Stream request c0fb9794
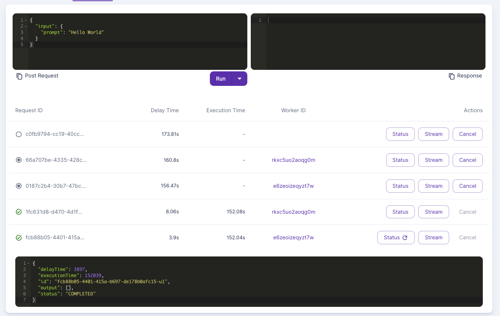The image size is (500, 316). [433, 134]
